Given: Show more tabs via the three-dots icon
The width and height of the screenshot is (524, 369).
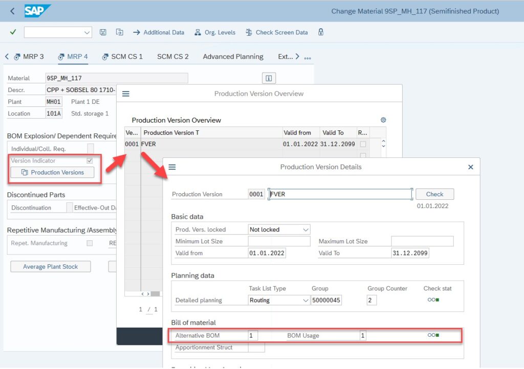Looking at the screenshot, I should (x=308, y=58).
